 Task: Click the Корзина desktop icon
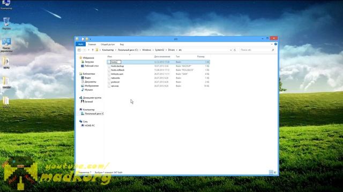point(6,23)
